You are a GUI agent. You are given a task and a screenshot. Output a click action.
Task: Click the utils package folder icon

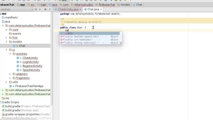point(10,82)
